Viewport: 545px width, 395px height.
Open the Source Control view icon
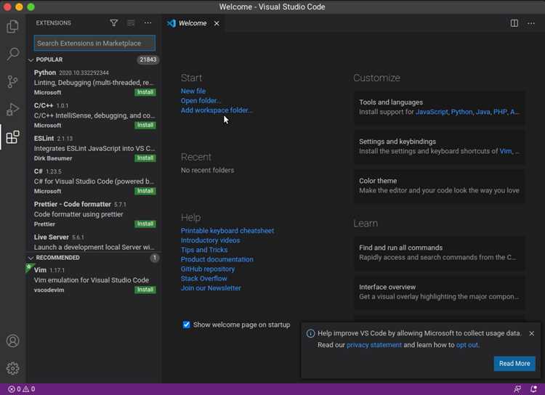[x=12, y=81]
